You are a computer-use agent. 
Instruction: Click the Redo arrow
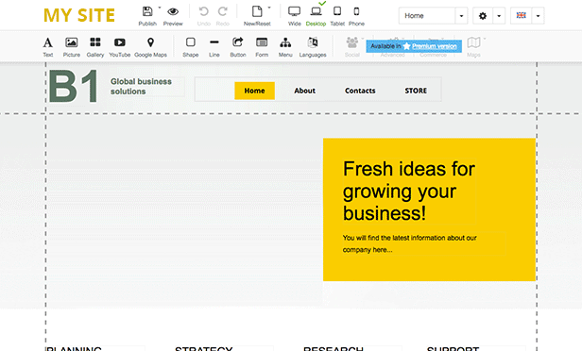pyautogui.click(x=223, y=11)
